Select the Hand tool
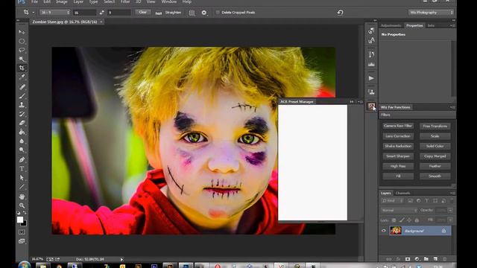Screen dimensions: 477x268 [x=22, y=197]
